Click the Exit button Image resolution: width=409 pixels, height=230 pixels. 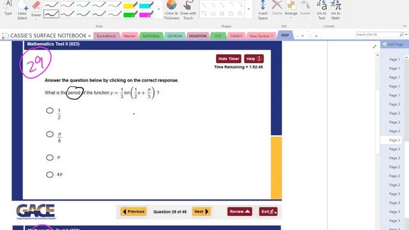268,211
